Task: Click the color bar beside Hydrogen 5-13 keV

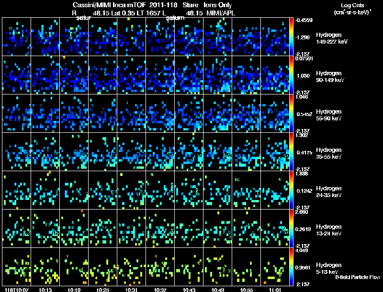Action: pyautogui.click(x=291, y=267)
